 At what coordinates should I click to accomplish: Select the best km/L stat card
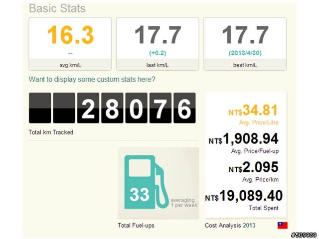(x=245, y=44)
